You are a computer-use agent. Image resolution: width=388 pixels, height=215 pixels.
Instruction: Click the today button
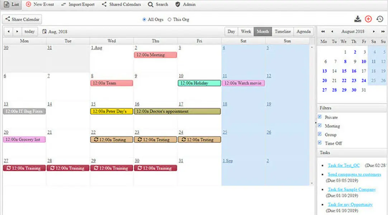pos(29,32)
